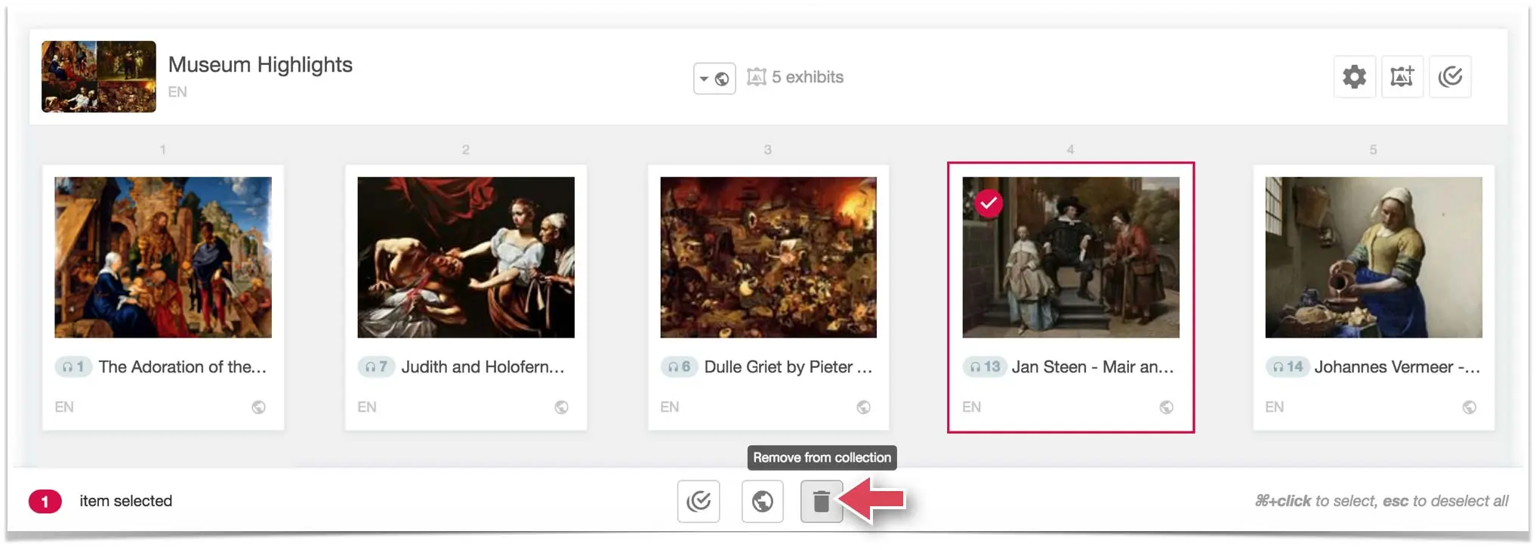This screenshot has height=550, width=1536.
Task: Click the trash icon to remove from collection
Action: coord(821,502)
